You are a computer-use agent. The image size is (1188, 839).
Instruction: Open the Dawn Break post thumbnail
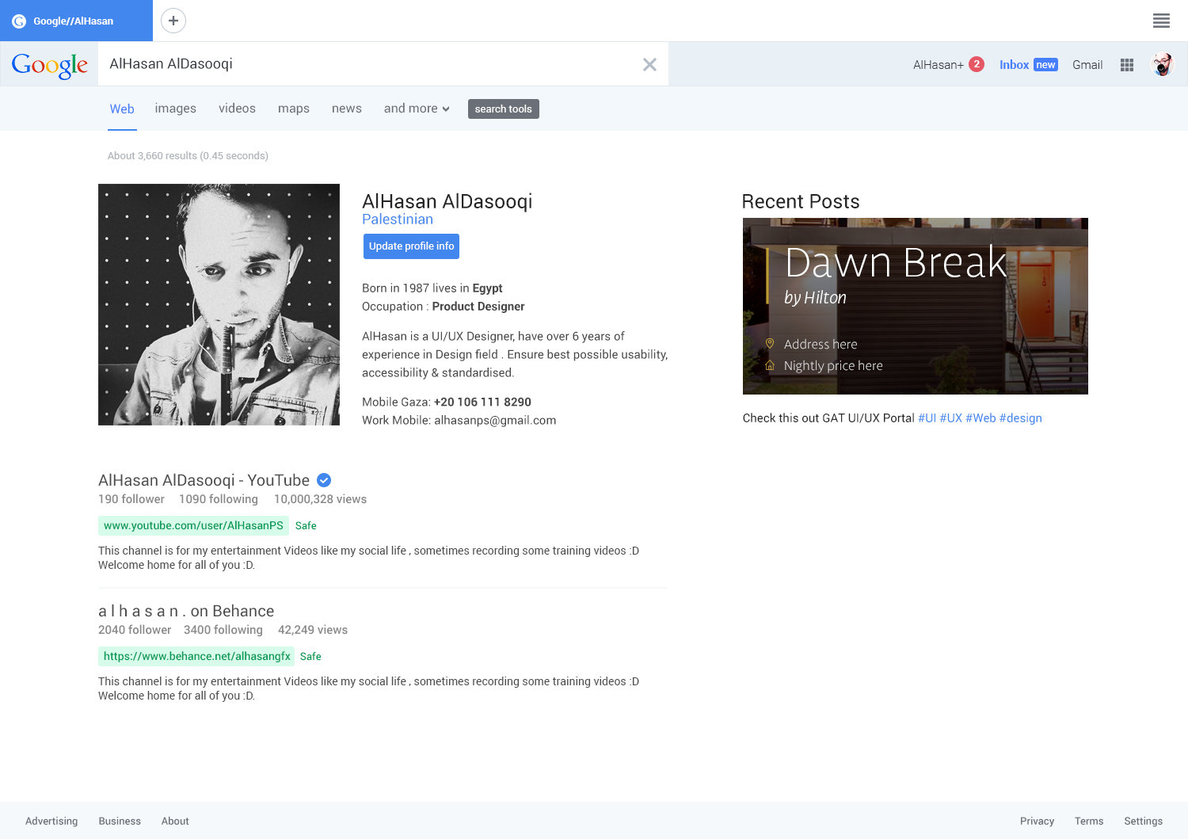[x=915, y=306]
